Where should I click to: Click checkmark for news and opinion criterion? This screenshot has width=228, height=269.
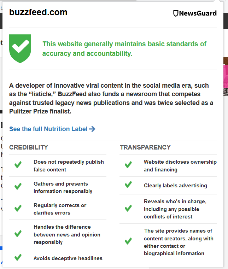(18, 234)
